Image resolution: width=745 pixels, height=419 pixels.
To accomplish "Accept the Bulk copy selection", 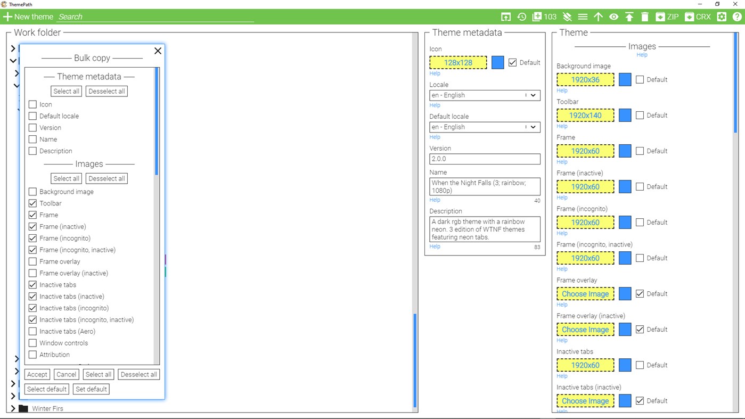I will coord(37,374).
